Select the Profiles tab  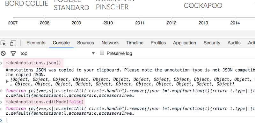158,43
